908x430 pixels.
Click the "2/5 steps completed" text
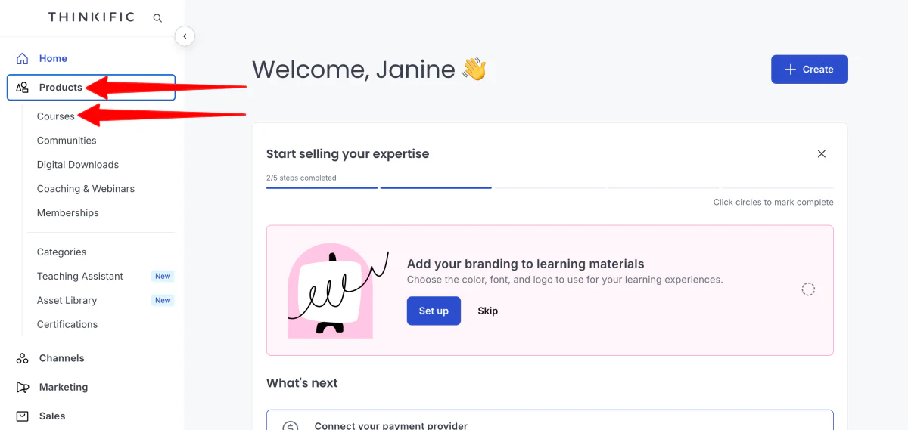(x=301, y=178)
